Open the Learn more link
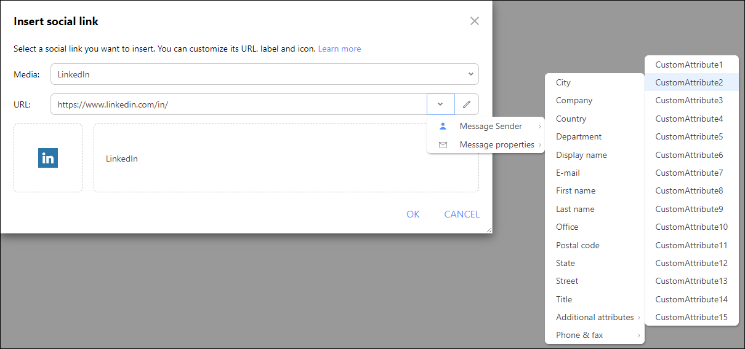The height and width of the screenshot is (349, 745). tap(340, 49)
